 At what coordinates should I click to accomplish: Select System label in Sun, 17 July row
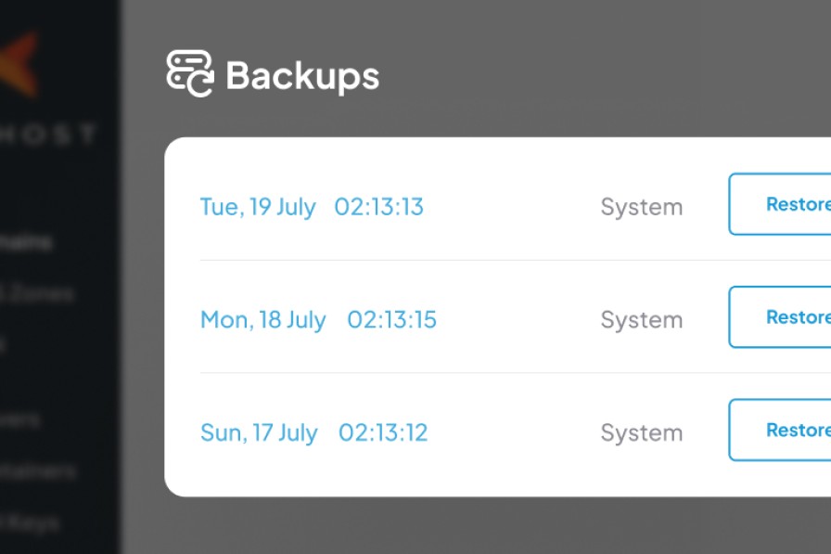(641, 433)
